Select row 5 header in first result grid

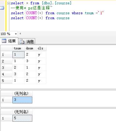[x=7, y=81]
